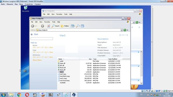Expand the Address bar dropdown in New Folder44
This screenshot has width=173, height=97.
coord(122,30)
